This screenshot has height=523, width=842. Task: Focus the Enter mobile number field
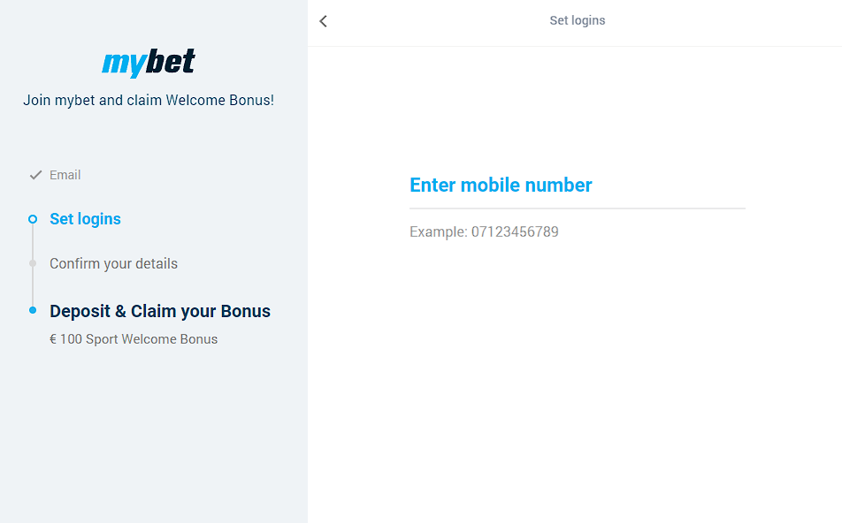pos(577,186)
